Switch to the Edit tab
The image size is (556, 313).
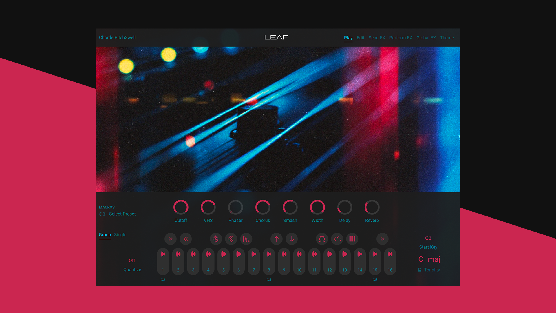[x=360, y=38]
